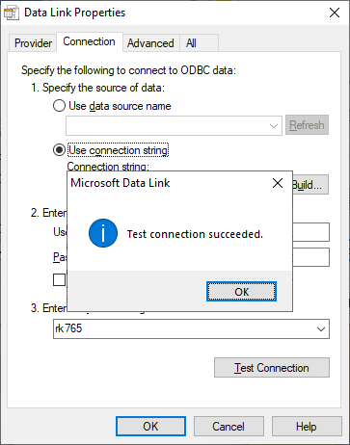Switch to the Provider tab
The image size is (350, 445).
click(33, 43)
